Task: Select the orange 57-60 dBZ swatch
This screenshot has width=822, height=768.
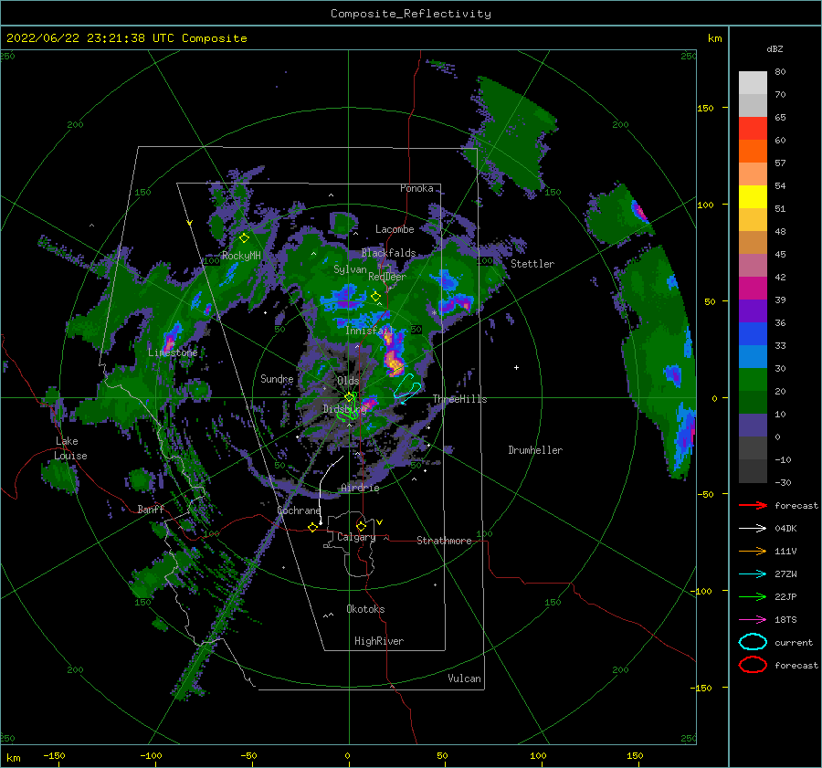Action: pyautogui.click(x=753, y=151)
